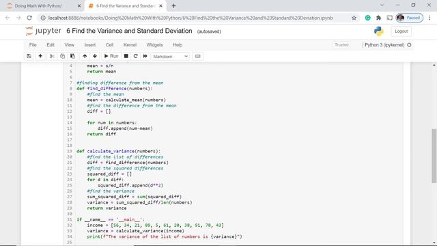This screenshot has height=246, width=437.
Task: Open the Widgets menu
Action: [154, 45]
